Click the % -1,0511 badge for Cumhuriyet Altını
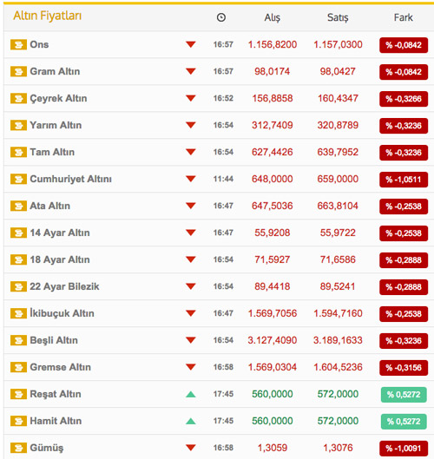 click(x=404, y=180)
